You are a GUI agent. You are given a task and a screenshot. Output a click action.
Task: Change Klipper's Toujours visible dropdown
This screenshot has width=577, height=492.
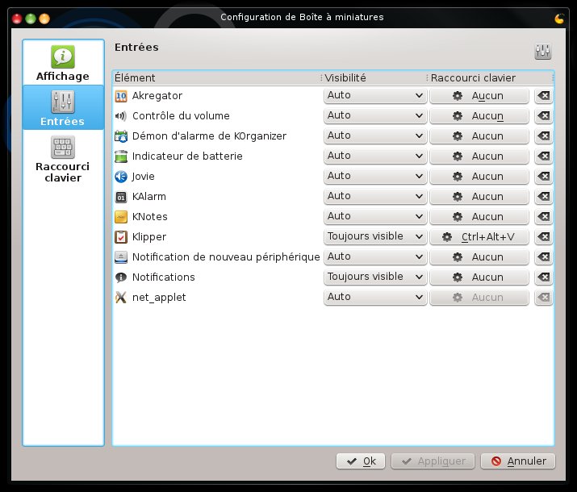click(375, 237)
